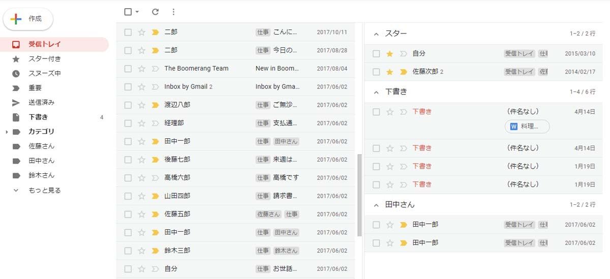
Task: Toggle importance marker on The Boomerang Team email
Action: (155, 69)
